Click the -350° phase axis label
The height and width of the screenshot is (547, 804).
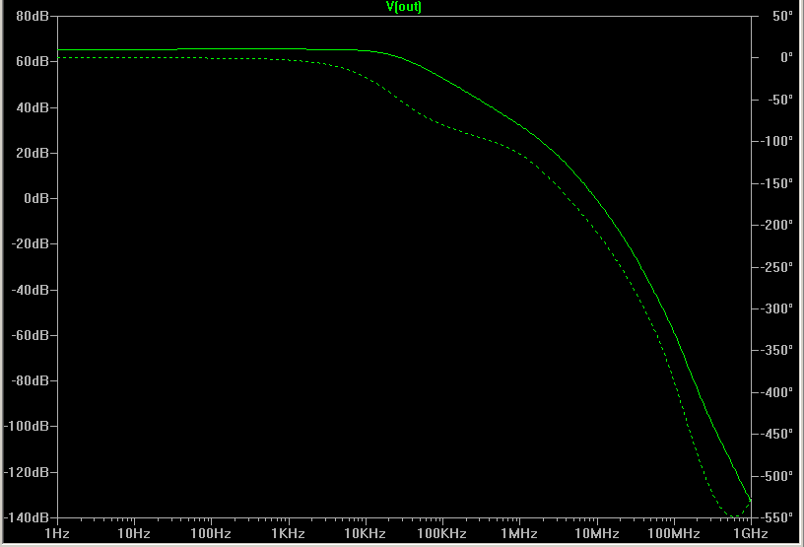tap(776, 350)
